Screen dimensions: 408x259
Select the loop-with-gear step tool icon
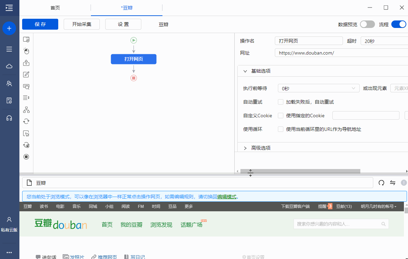pos(26,145)
